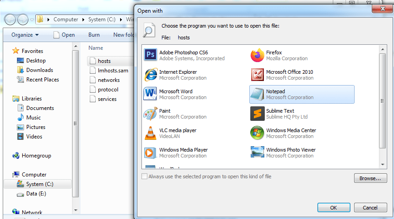Choose the Windows Photo Viewer icon
This screenshot has width=394, height=219.
258,152
